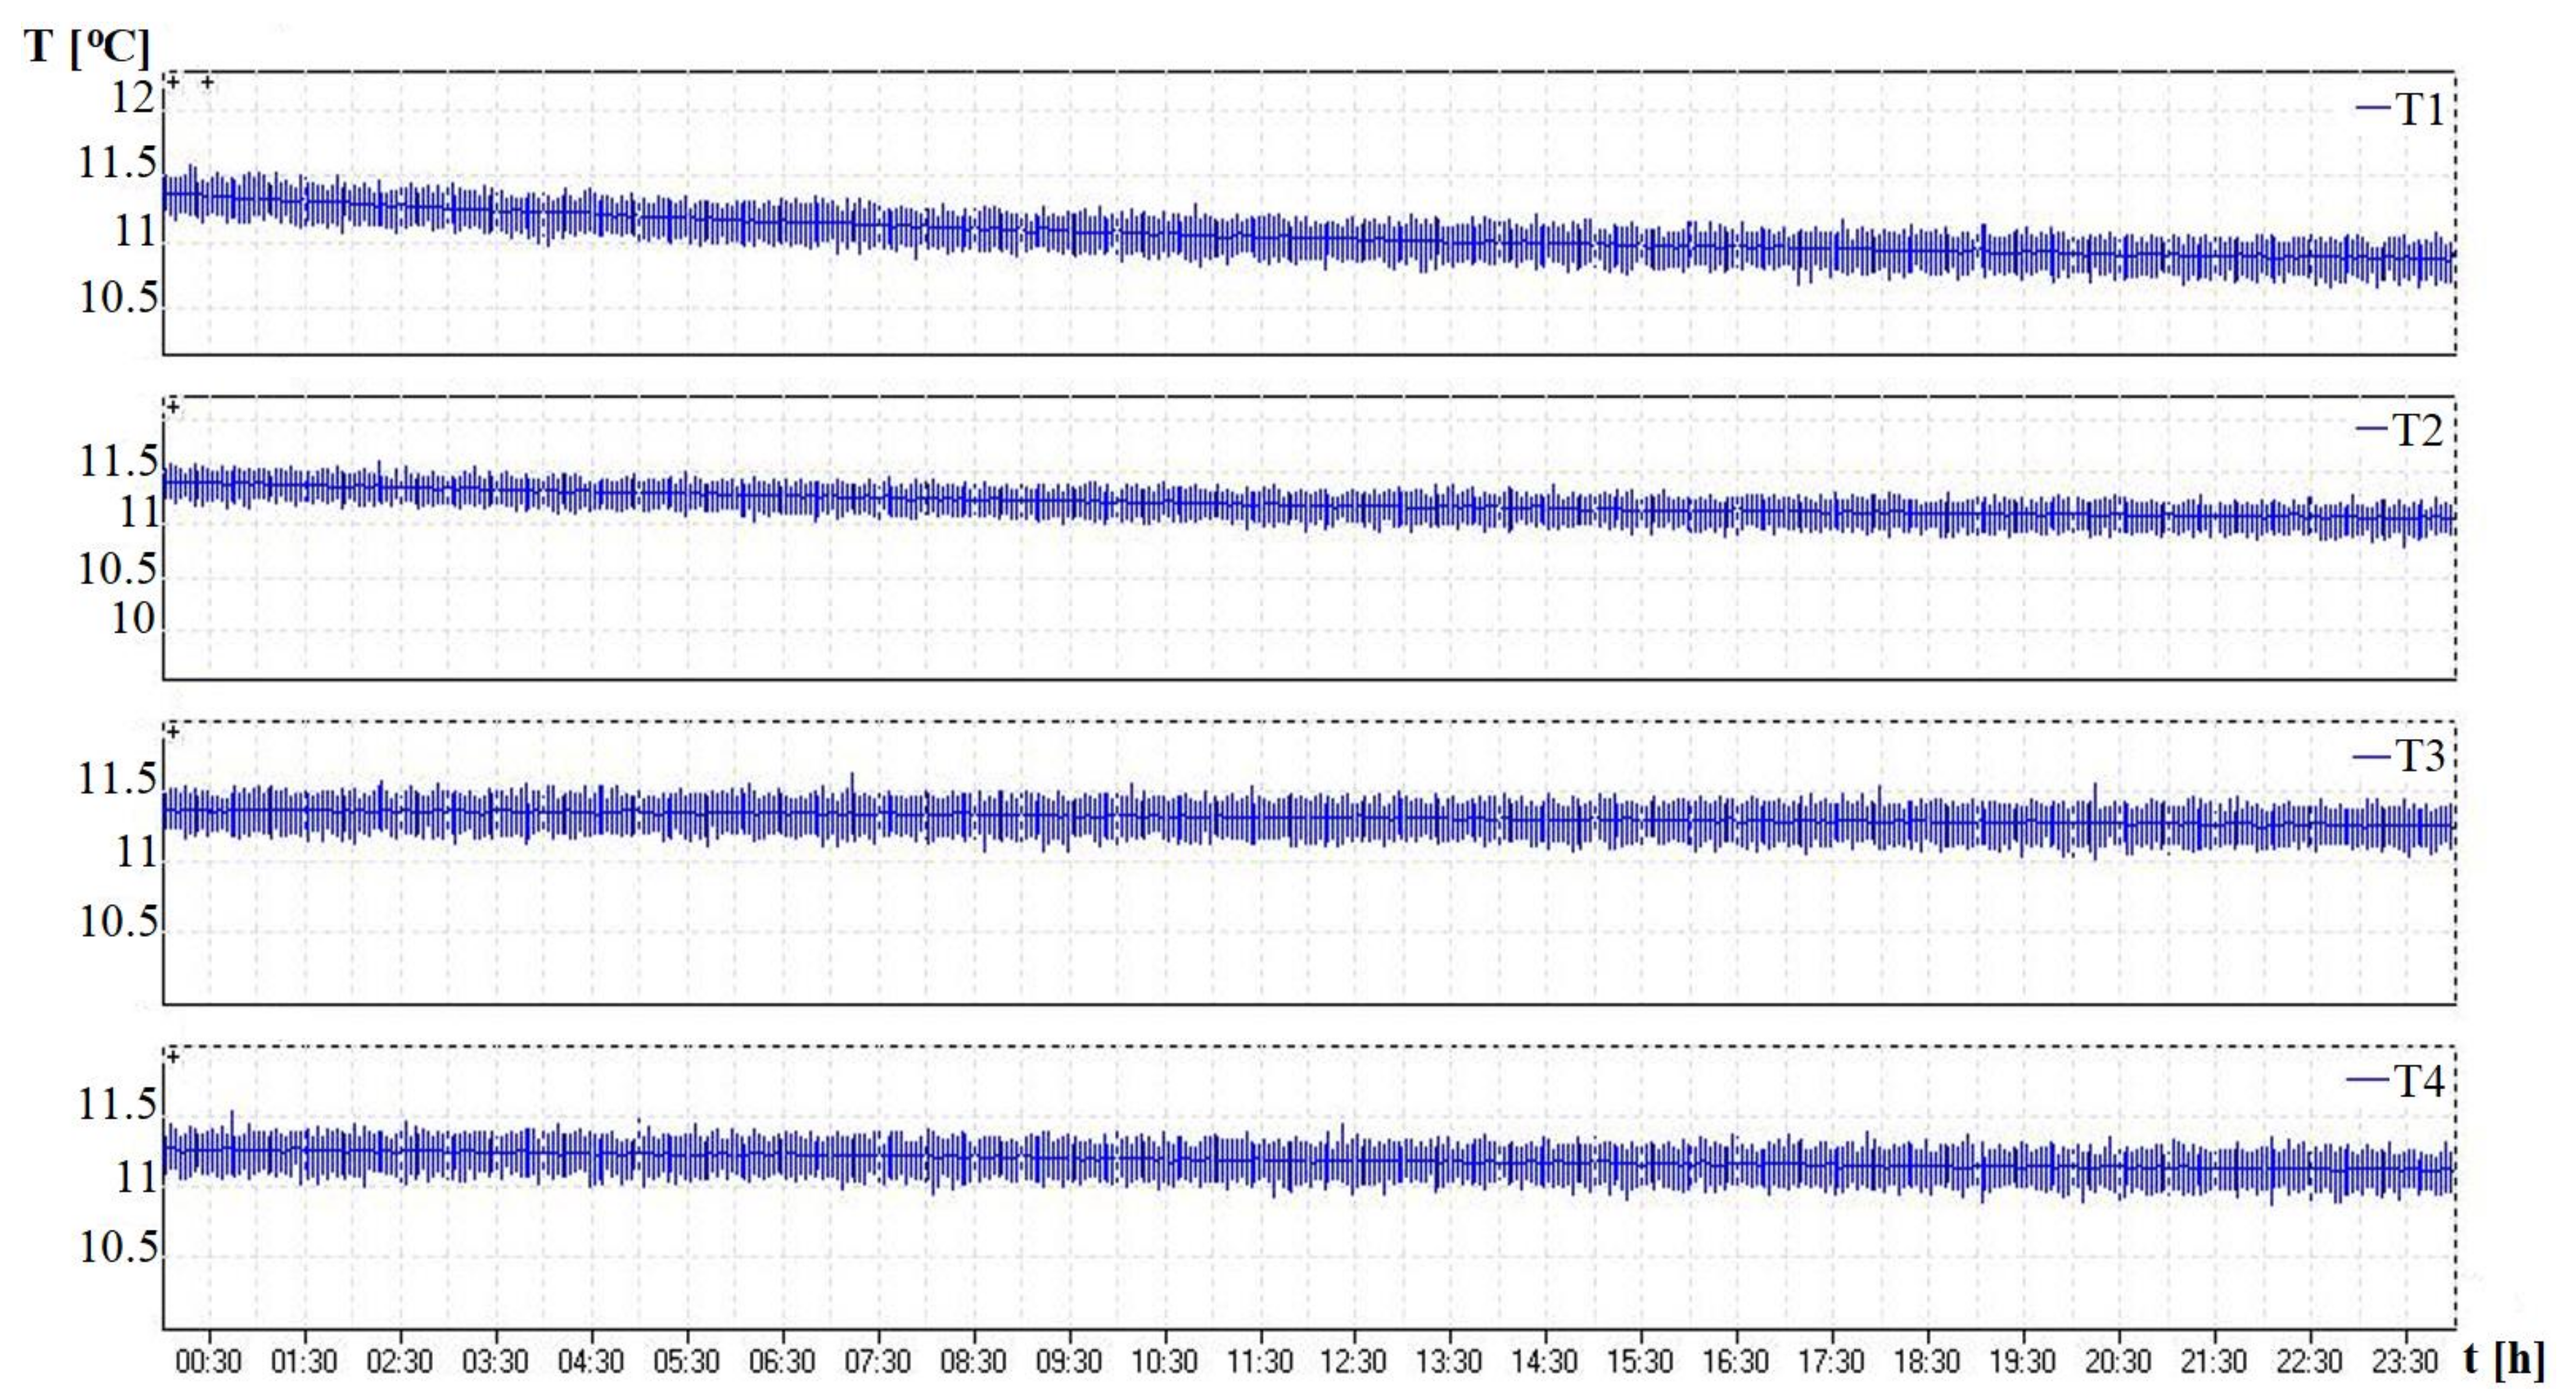Click the plus marker in T3 chart corner
The height and width of the screenshot is (1400, 2576).
[174, 732]
